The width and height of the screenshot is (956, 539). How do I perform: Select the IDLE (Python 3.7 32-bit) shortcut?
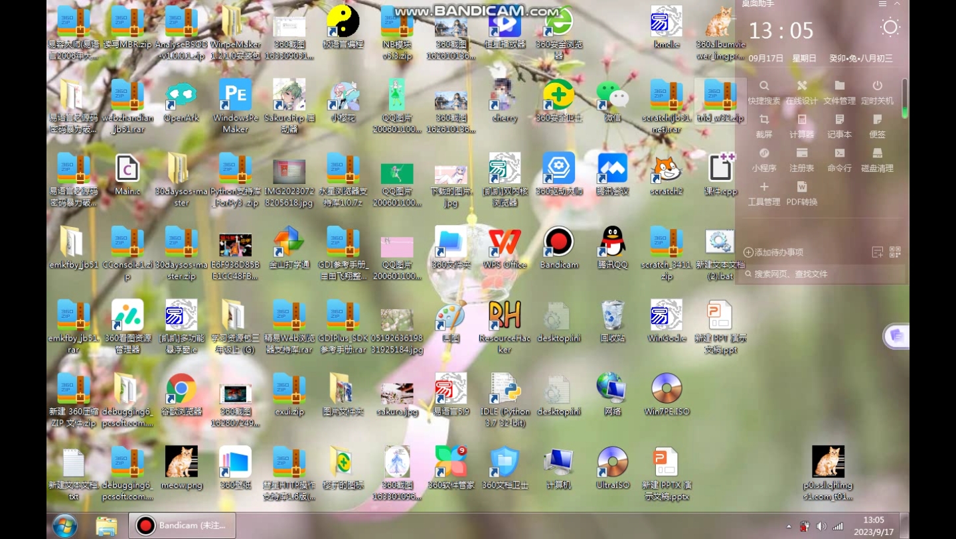click(x=505, y=400)
